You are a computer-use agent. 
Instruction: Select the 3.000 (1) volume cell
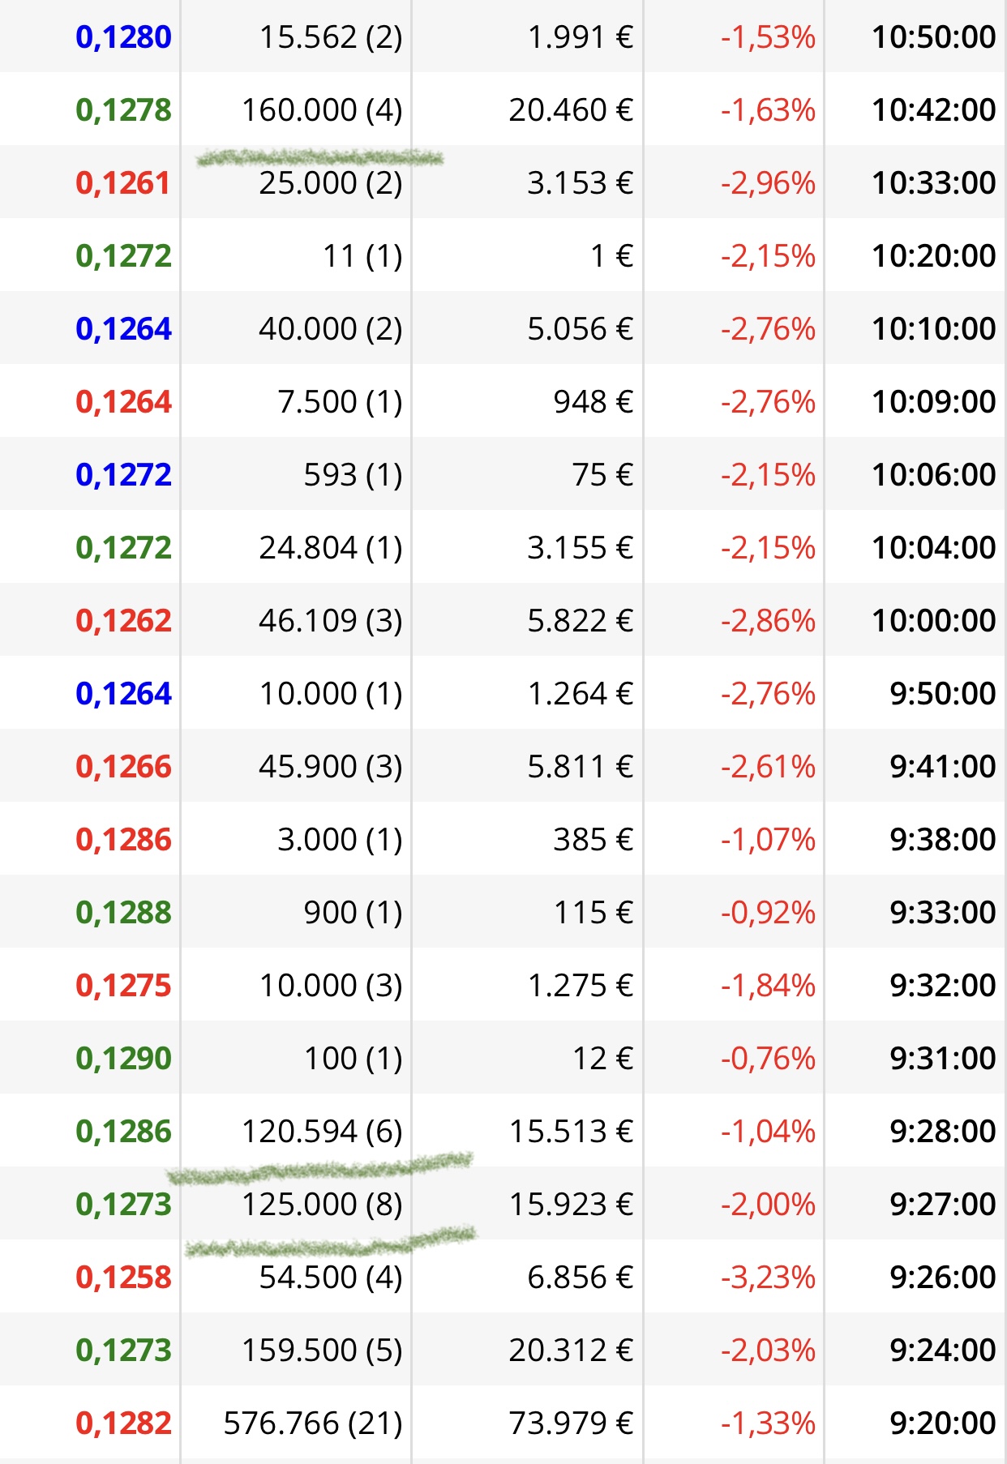point(340,840)
